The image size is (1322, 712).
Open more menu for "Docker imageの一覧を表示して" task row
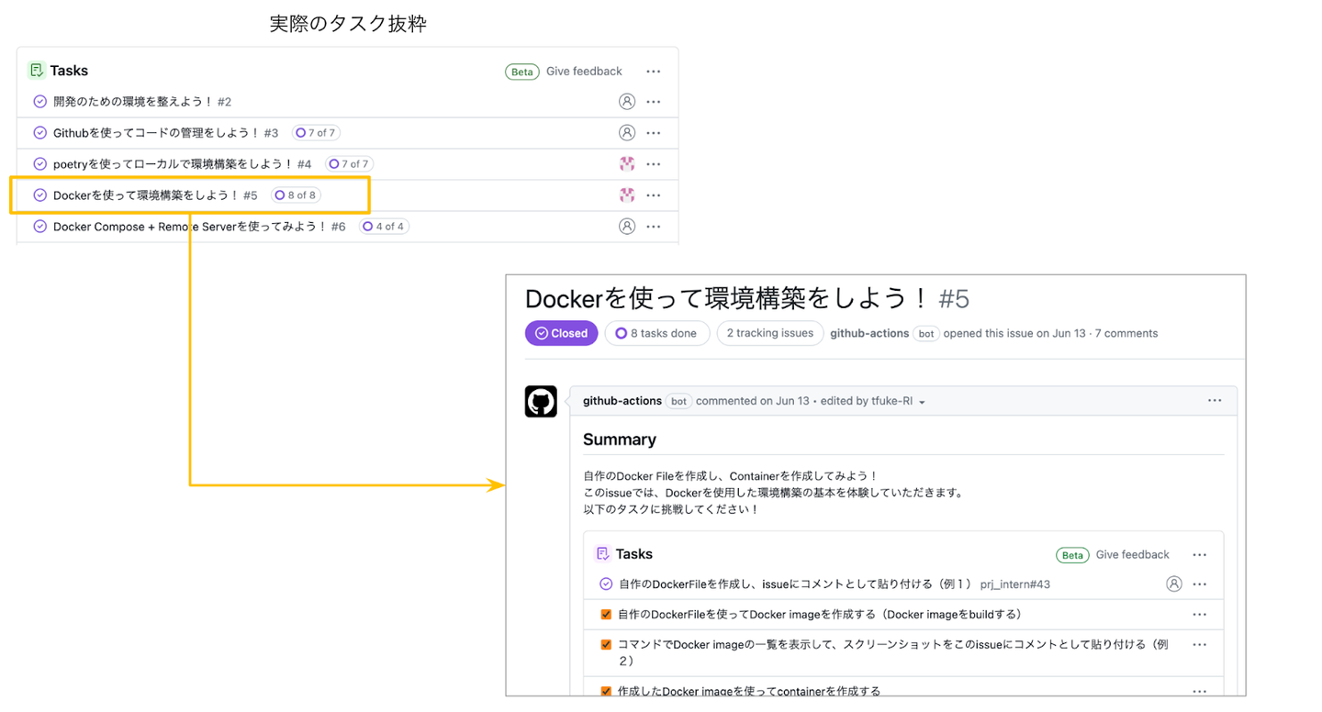click(x=1199, y=645)
